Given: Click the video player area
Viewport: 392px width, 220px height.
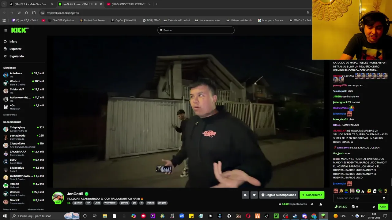Looking at the screenshot, I should click(x=188, y=112).
